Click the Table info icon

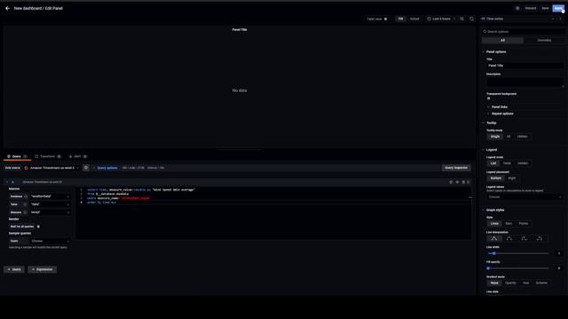point(25,205)
